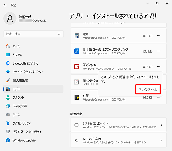Click the 878 KB size of 筆ぐるめ 32
172x151 pixels.
[x=148, y=67]
